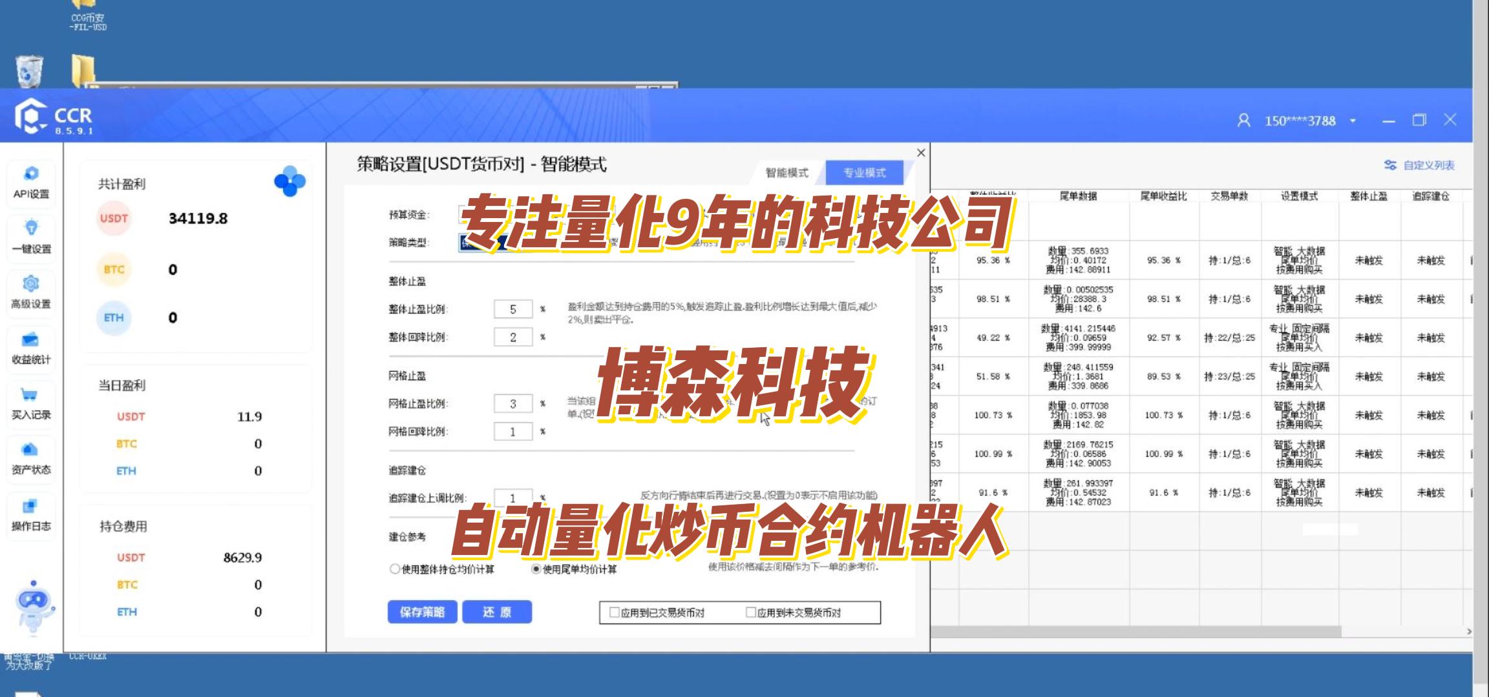
Task: Click the blue clover icon in 共计盈利 panel
Action: 290,181
